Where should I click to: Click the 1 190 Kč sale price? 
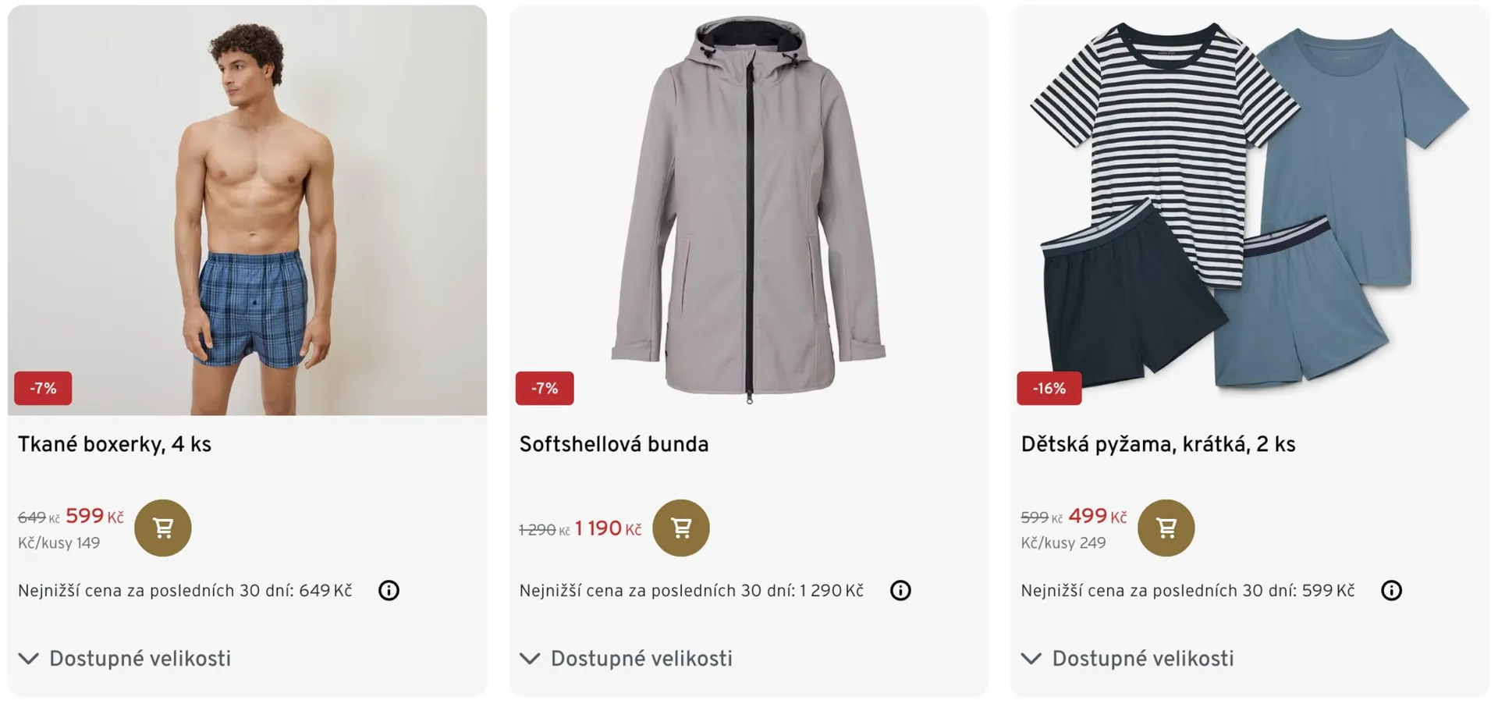608,528
